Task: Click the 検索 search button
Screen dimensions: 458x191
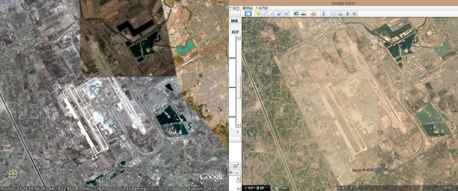Action: [x=235, y=21]
